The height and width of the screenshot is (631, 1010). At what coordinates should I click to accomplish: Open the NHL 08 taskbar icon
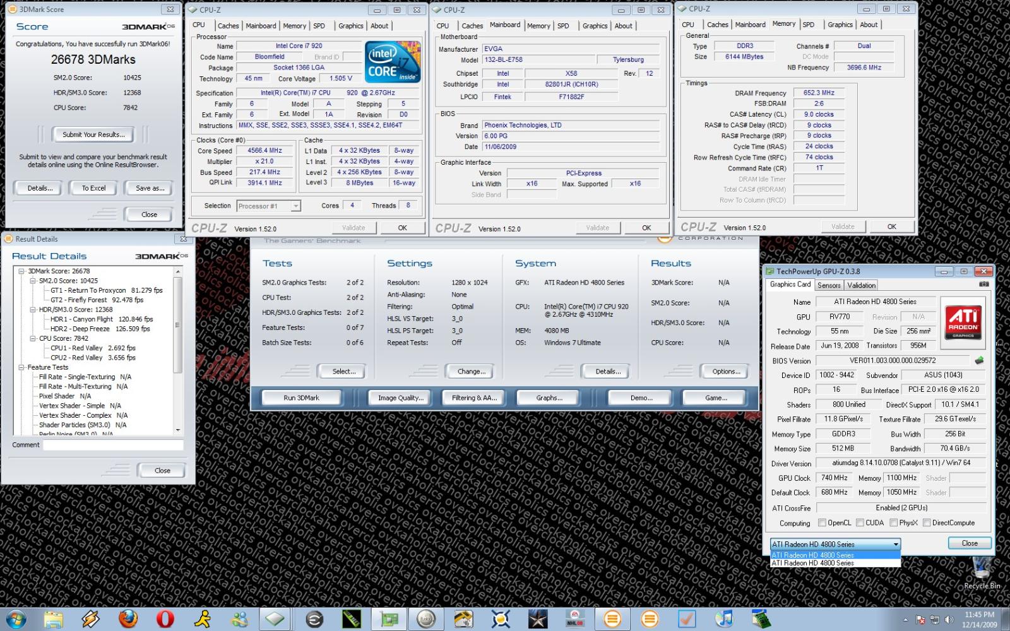575,619
